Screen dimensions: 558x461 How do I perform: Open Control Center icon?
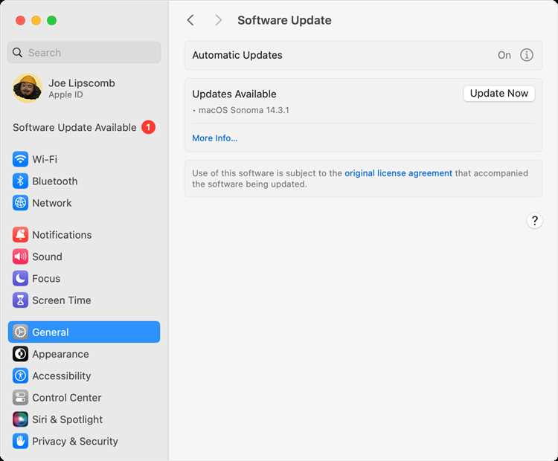coord(20,397)
